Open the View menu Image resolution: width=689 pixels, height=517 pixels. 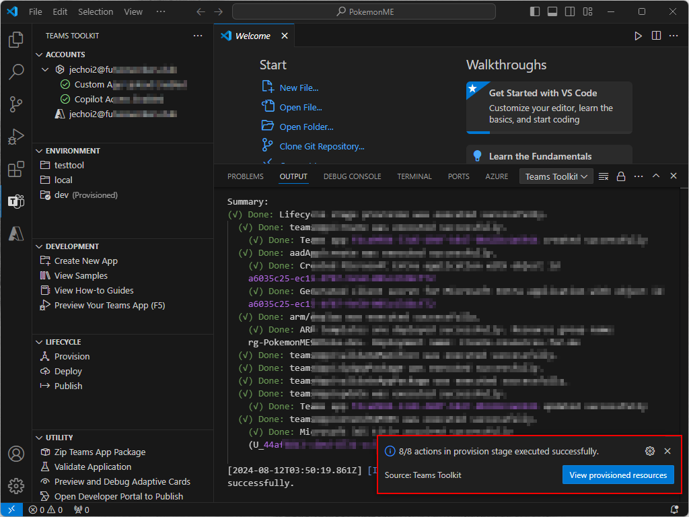coord(133,12)
